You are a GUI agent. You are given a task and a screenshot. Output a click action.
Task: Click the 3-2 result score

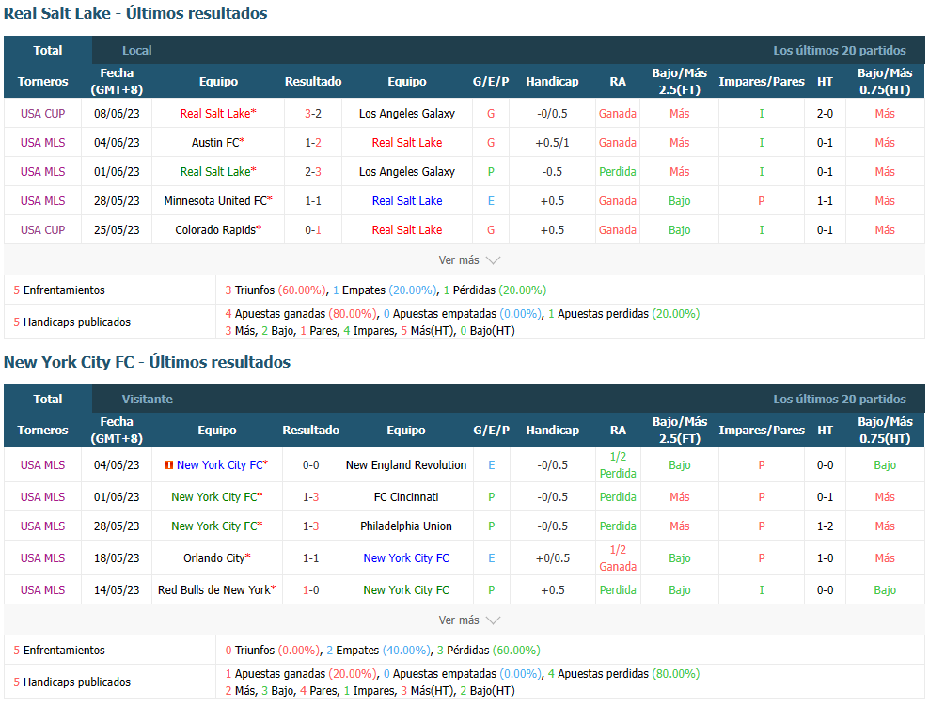pos(313,113)
